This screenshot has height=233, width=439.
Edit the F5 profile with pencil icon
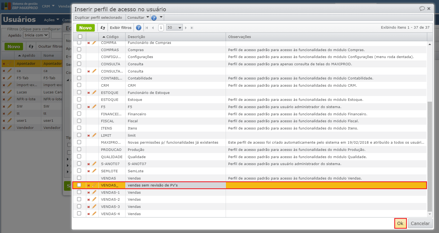click(94, 107)
